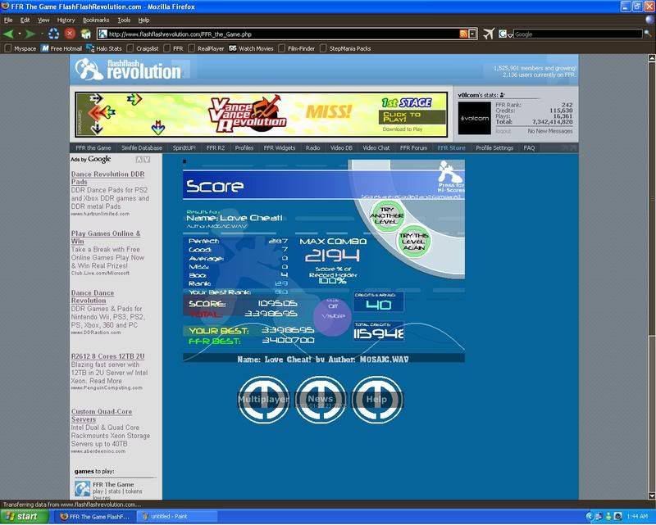Open the FAQ nav tab

pyautogui.click(x=529, y=148)
